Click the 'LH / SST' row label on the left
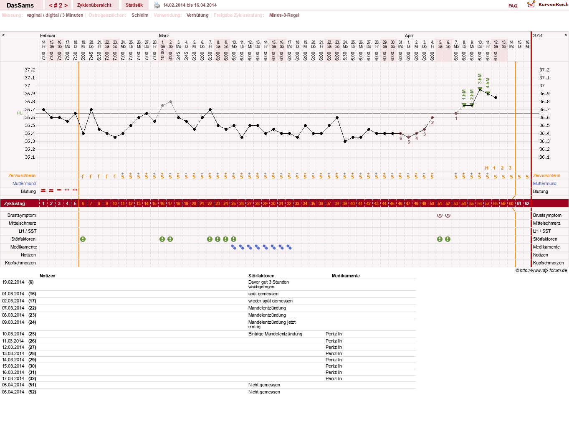 28,231
